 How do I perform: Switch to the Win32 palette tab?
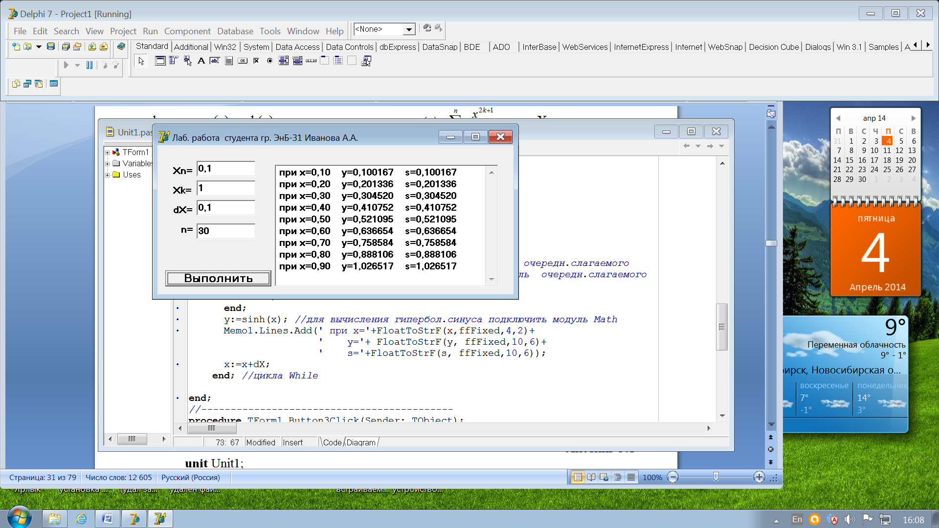pos(225,47)
